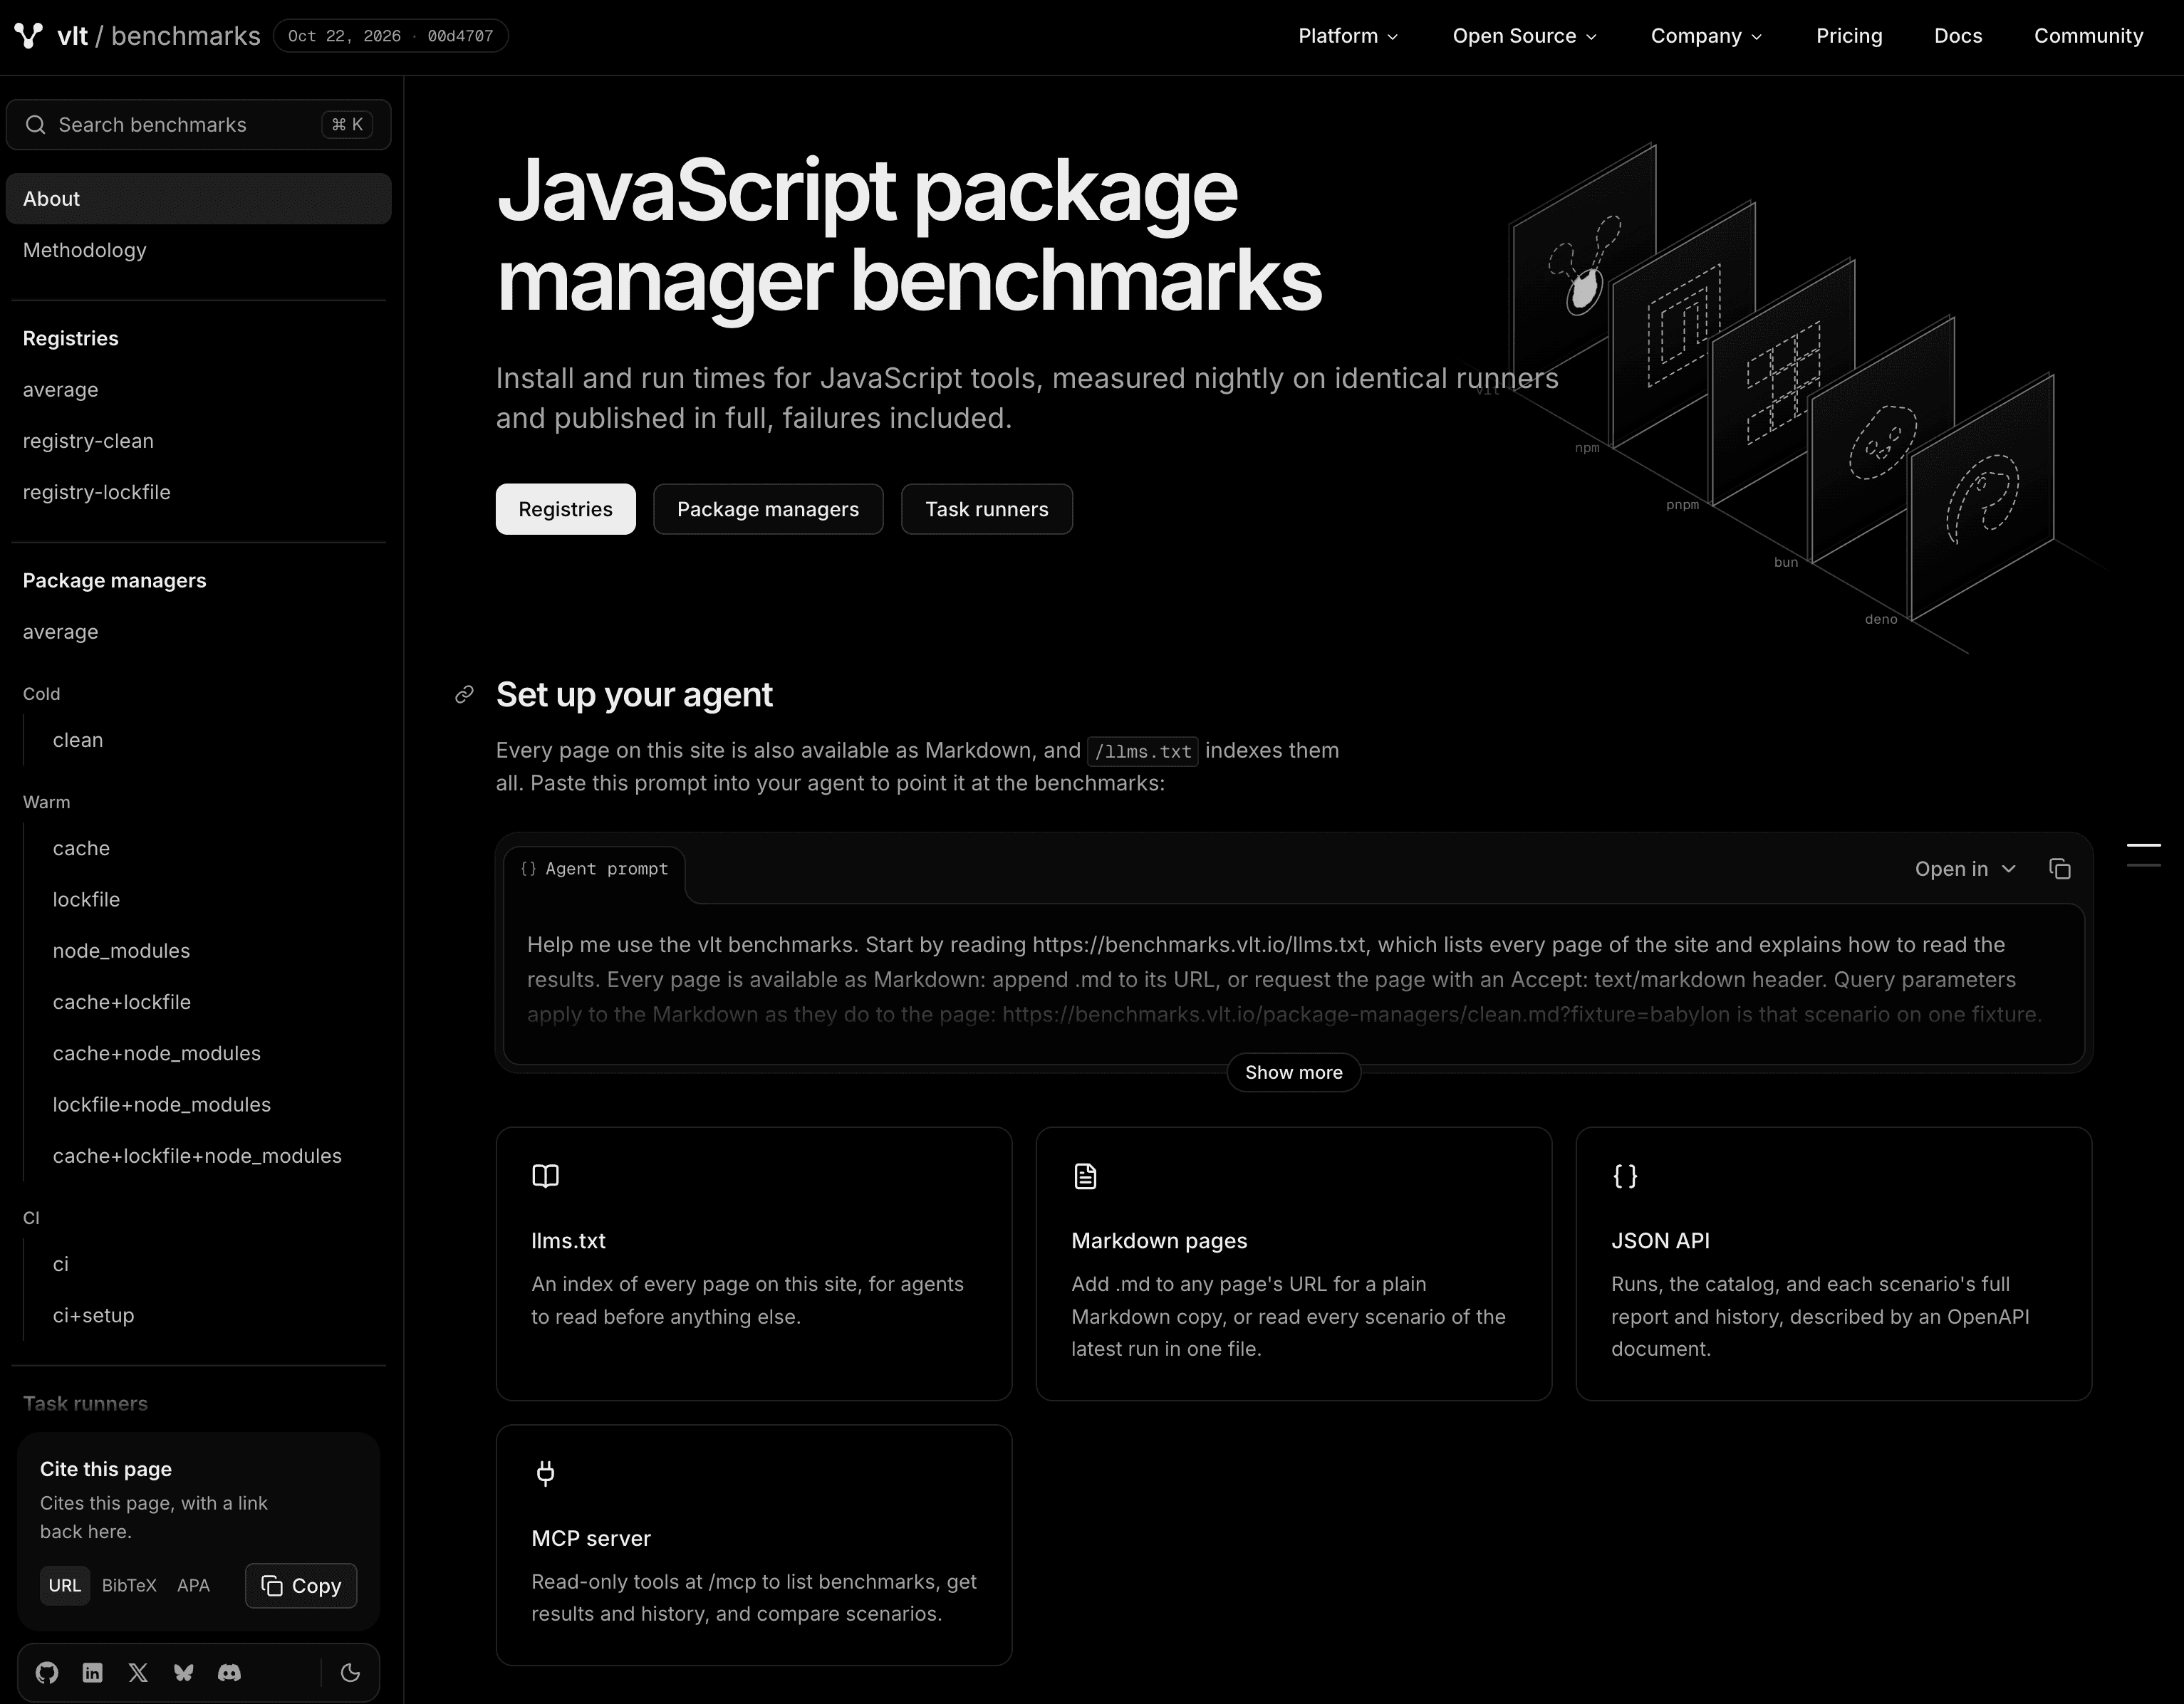This screenshot has width=2184, height=1704.
Task: Select About in the sidebar
Action: [x=198, y=199]
